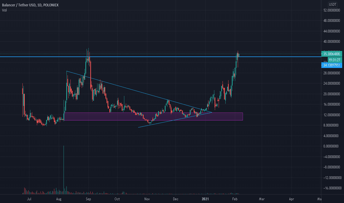
Task: Click the Feb label on time axis
Action: (x=235, y=199)
